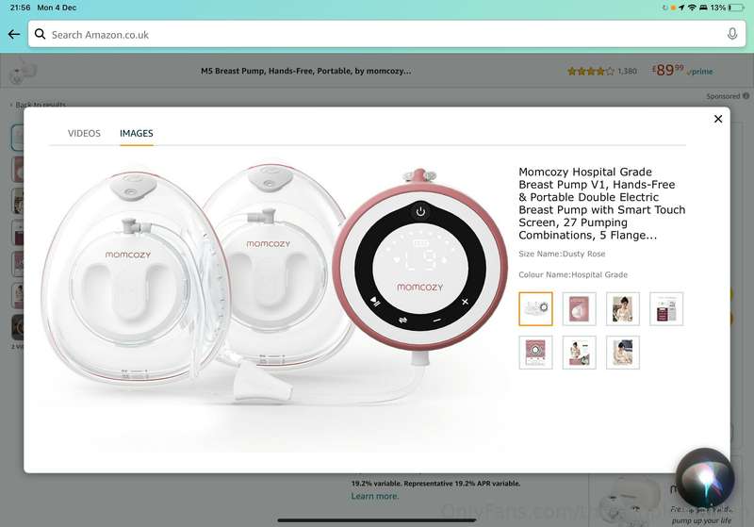Tap the Wi-Fi status icon
Image resolution: width=754 pixels, height=527 pixels.
coord(692,8)
